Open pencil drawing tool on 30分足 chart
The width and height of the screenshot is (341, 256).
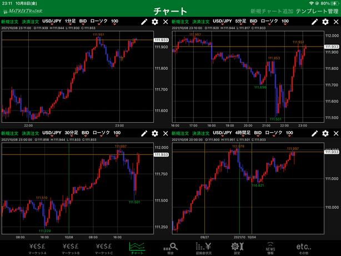(x=144, y=133)
